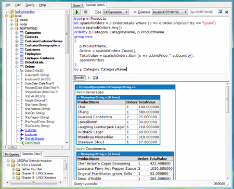Collapse the Beverages IGrouping result header
The height and width of the screenshot is (189, 234).
[x=79, y=97]
